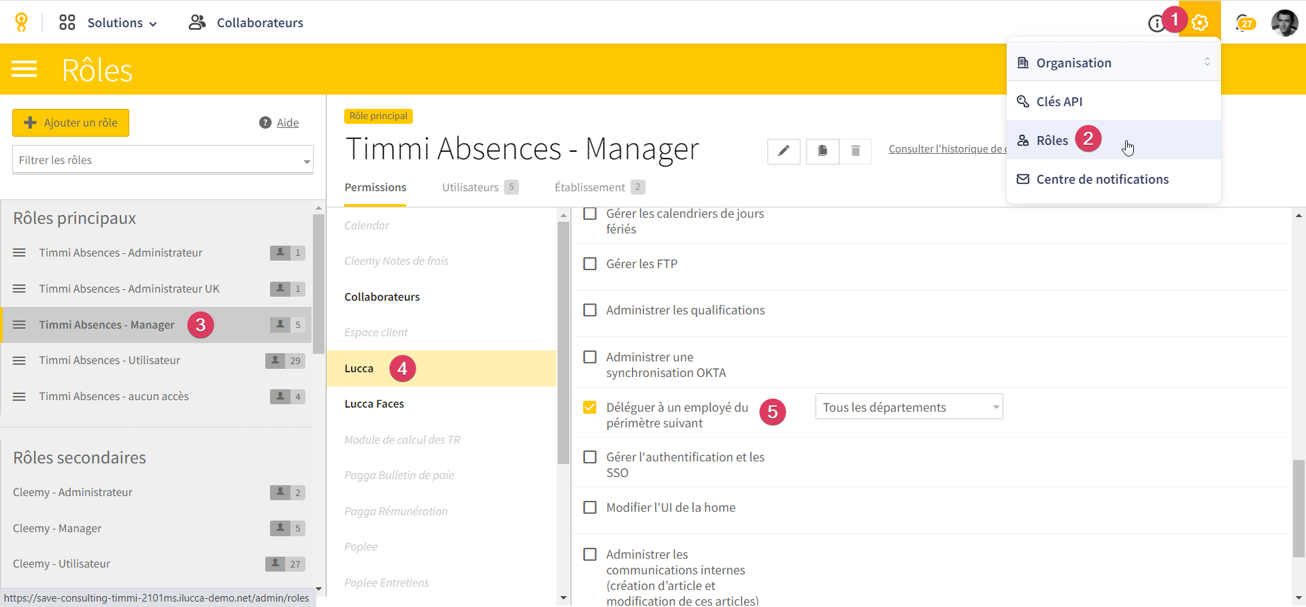The width and height of the screenshot is (1306, 607).
Task: Select Module de calcul des TR application
Action: [x=441, y=440]
